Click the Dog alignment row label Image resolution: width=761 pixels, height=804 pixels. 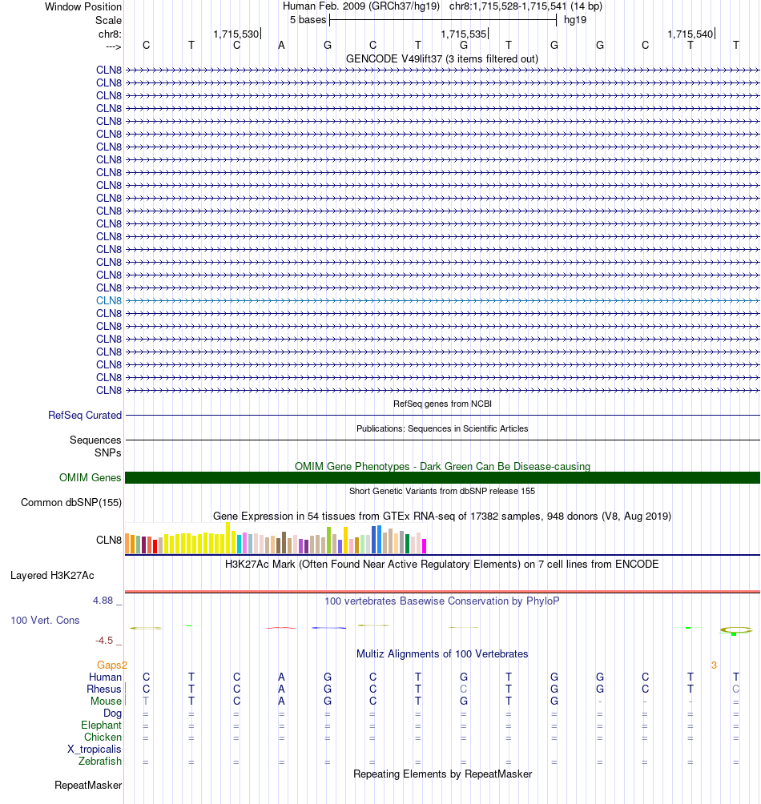[x=112, y=714]
